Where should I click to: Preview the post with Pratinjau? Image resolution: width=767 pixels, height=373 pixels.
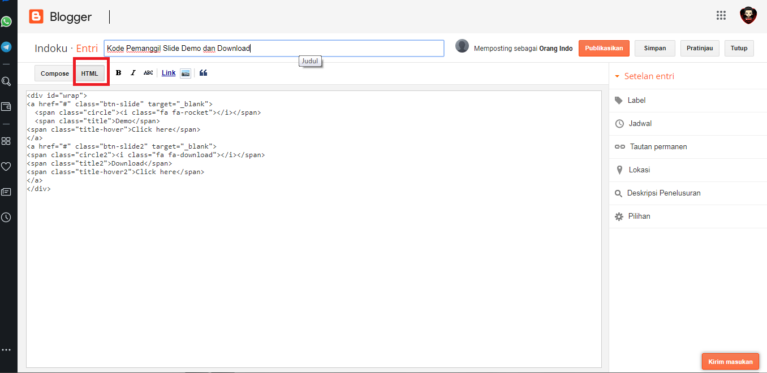700,48
